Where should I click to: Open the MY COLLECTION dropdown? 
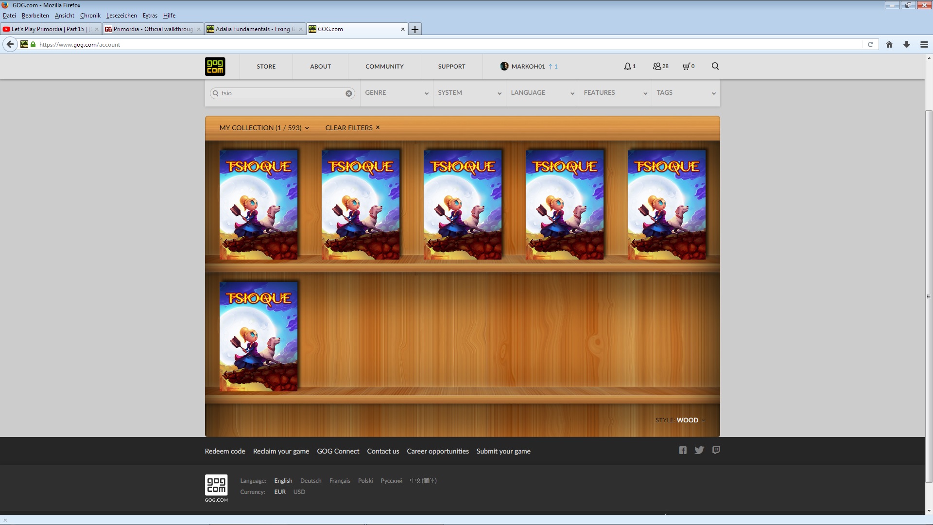[264, 128]
